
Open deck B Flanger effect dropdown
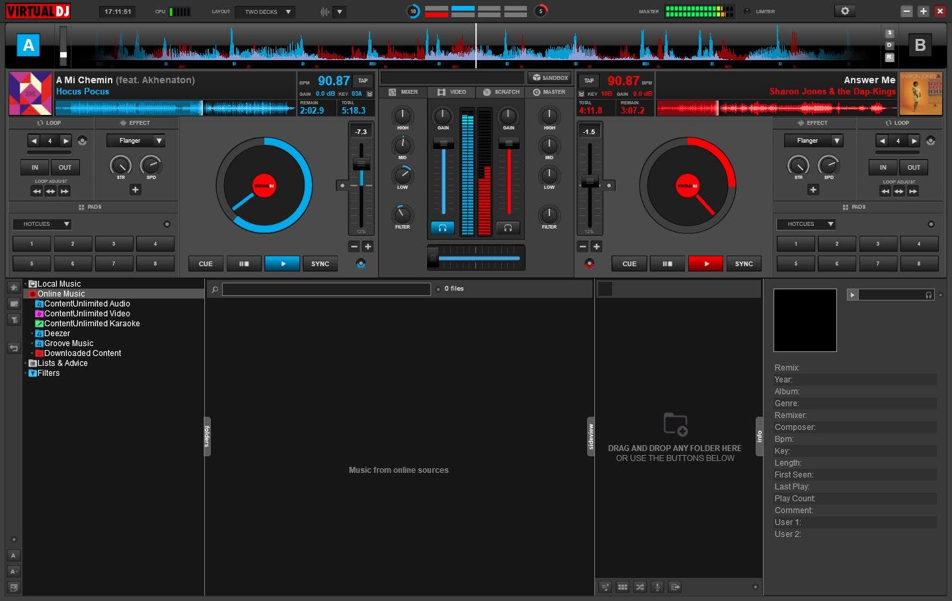tap(813, 141)
